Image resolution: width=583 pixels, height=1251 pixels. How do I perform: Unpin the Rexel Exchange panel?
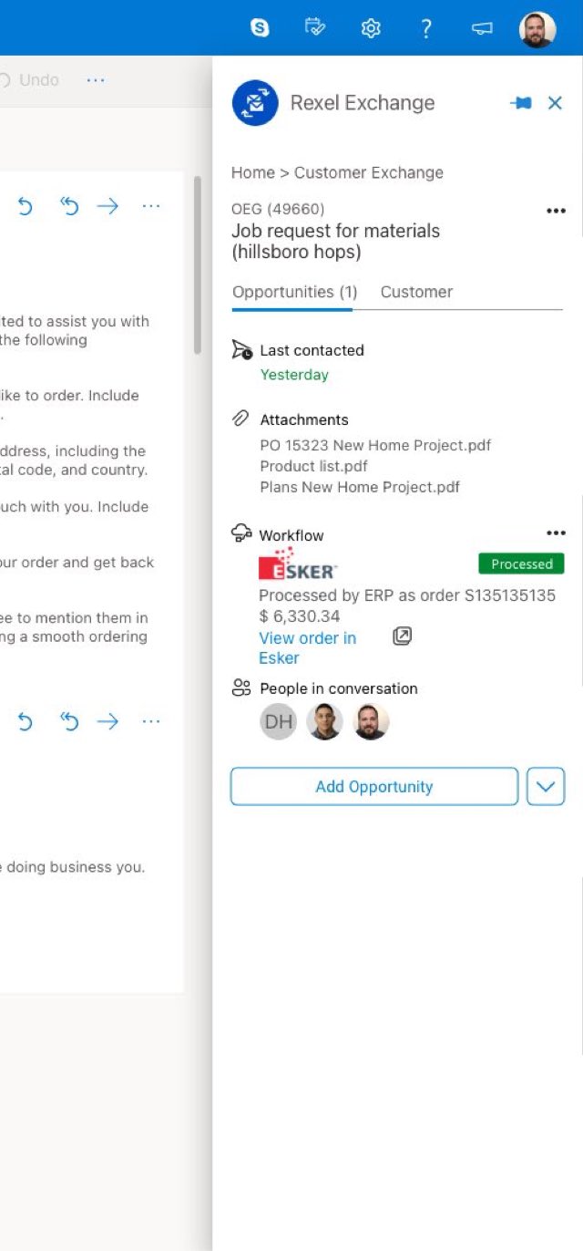tap(521, 103)
